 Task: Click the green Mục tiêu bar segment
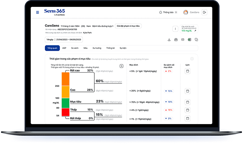click(x=65, y=103)
